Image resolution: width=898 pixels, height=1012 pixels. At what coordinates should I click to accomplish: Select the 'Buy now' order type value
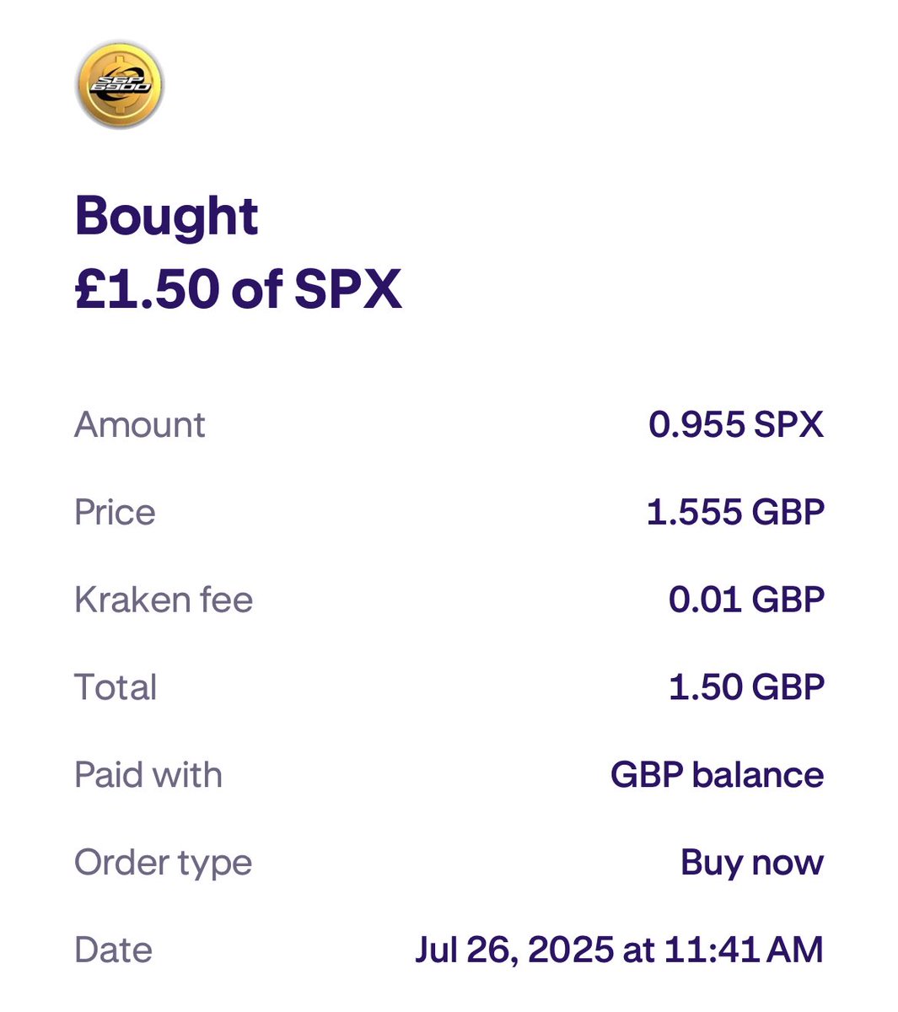(752, 863)
